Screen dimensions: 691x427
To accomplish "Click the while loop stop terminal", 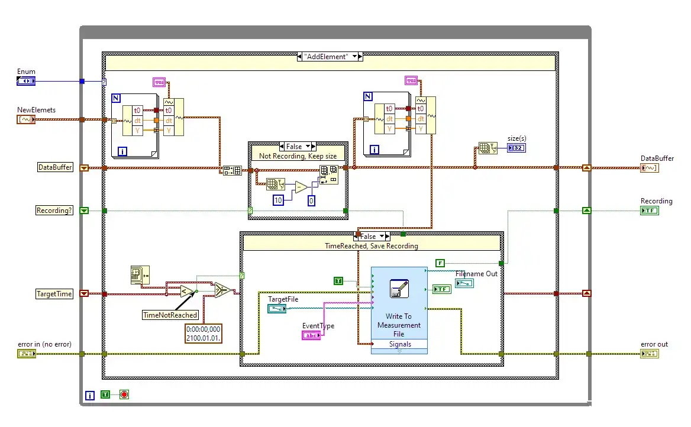I will (x=124, y=394).
